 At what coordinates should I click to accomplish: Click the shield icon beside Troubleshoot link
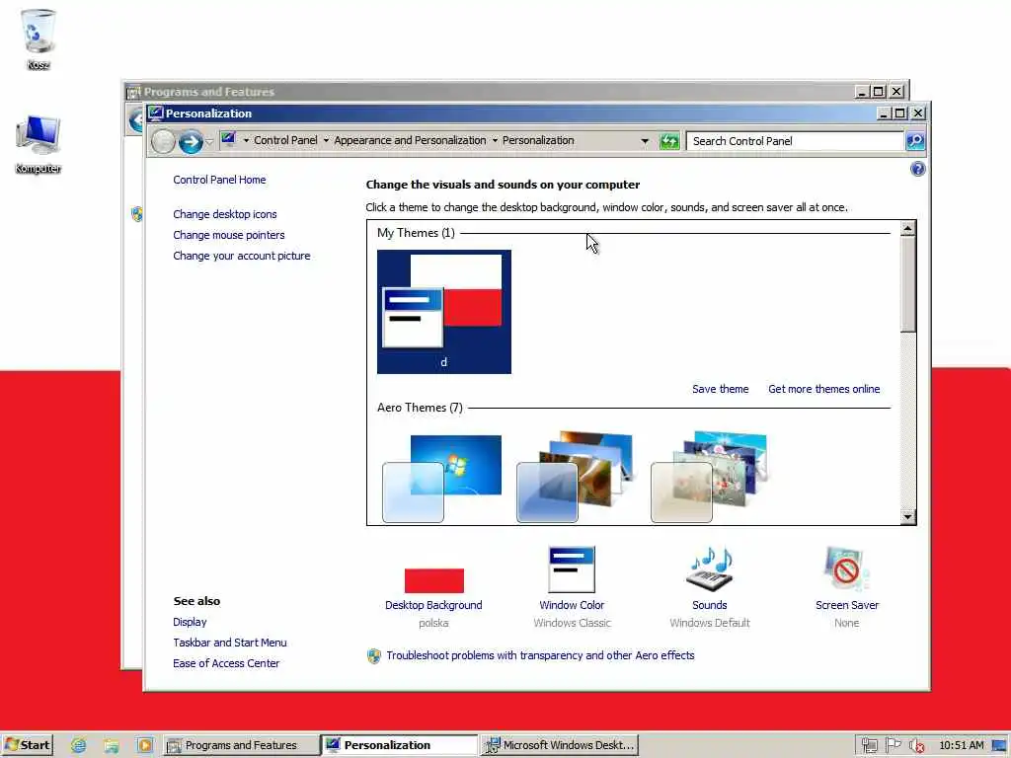pyautogui.click(x=374, y=656)
